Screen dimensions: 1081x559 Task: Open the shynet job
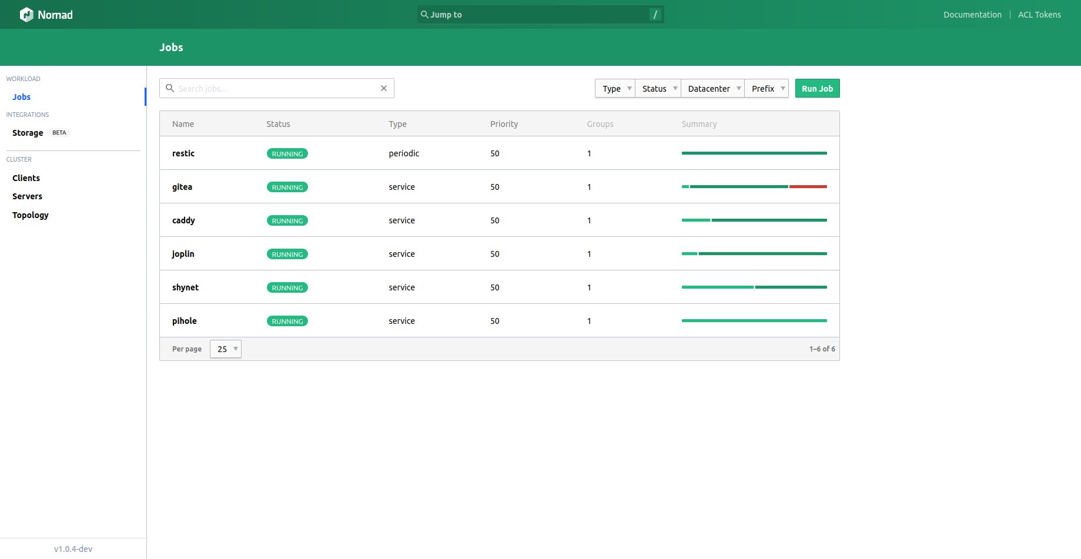pyautogui.click(x=185, y=287)
